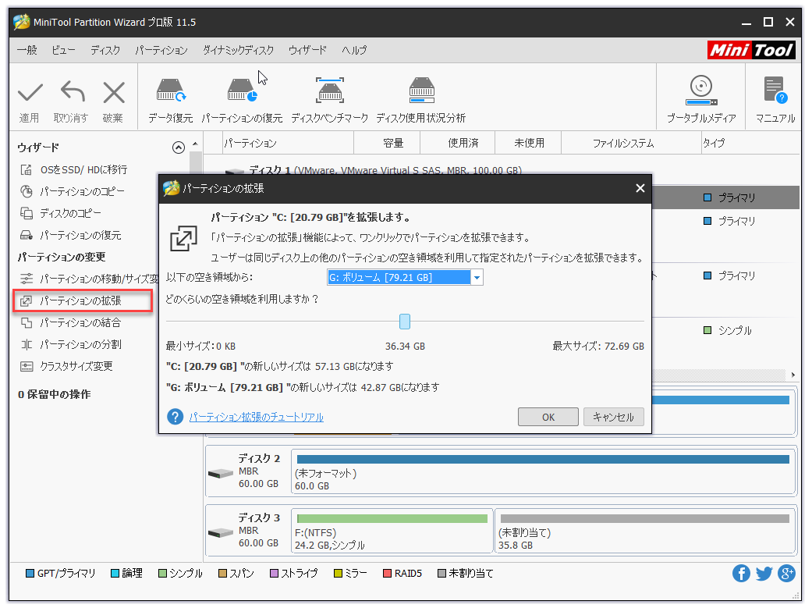Click the 未使用 column header
Image resolution: width=812 pixels, height=608 pixels.
click(530, 143)
